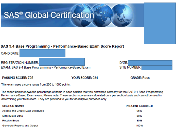Screen dimensions: 177x133
Task: Click the SAS Global Certification banner title
Action: [x=49, y=15]
